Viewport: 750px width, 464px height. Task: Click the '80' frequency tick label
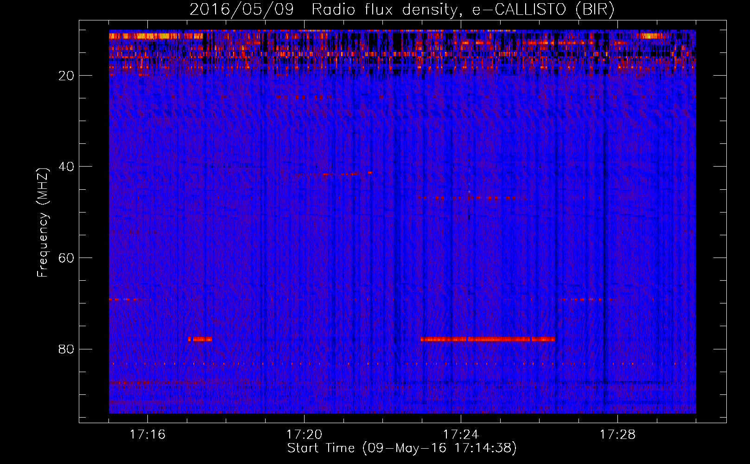click(x=67, y=349)
